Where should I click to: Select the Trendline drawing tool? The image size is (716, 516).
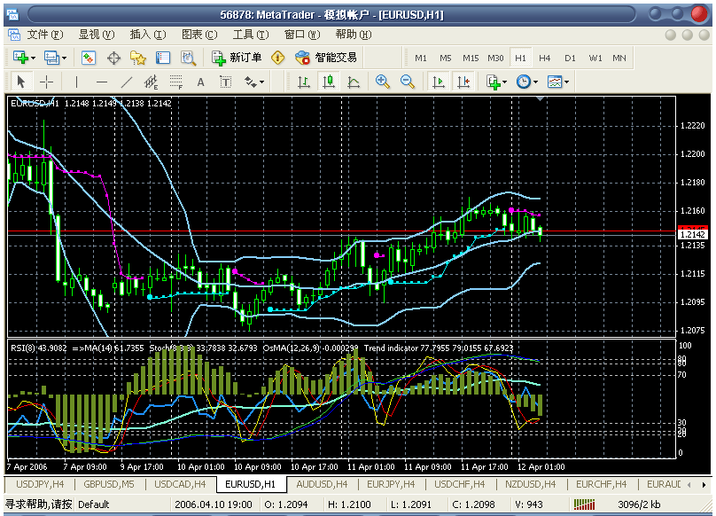click(x=126, y=82)
